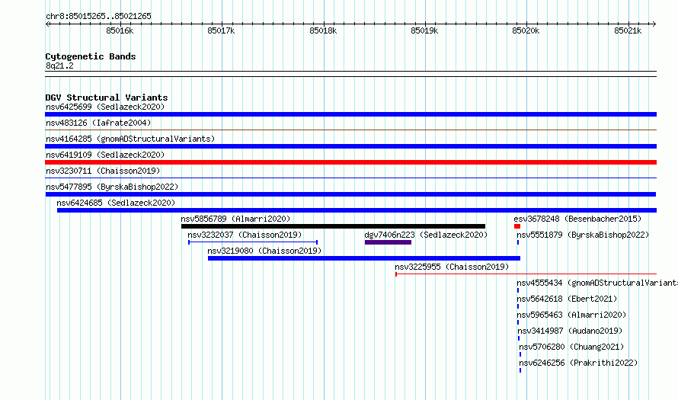Image resolution: width=678 pixels, height=400 pixels.
Task: Select the thin blue nsv3232037 span
Action: (253, 242)
